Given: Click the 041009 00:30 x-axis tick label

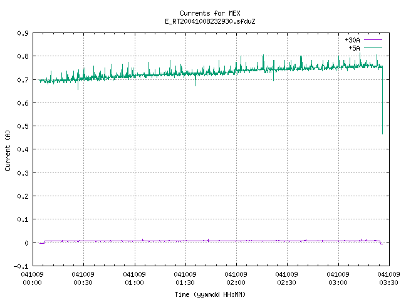Looking at the screenshot, I should (83, 279).
